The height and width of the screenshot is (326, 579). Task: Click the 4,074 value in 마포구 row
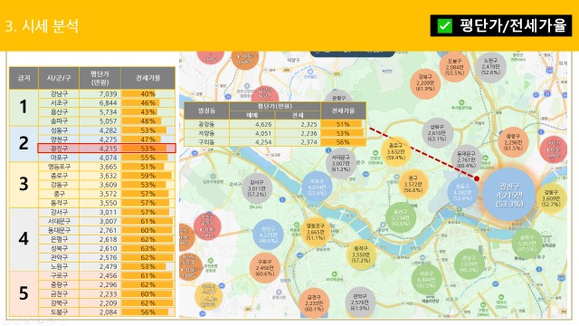point(108,158)
